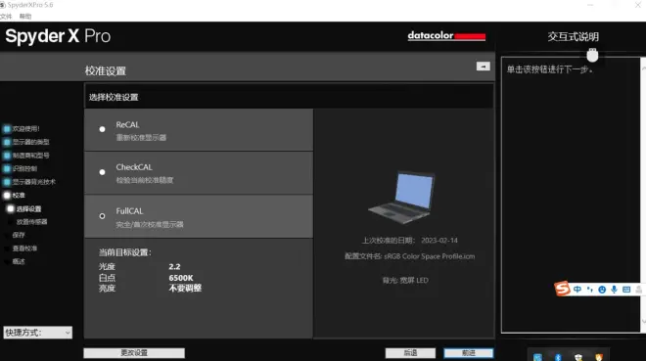The height and width of the screenshot is (361, 646).
Task: Click the 当前目标设置 label
Action: [x=125, y=252]
